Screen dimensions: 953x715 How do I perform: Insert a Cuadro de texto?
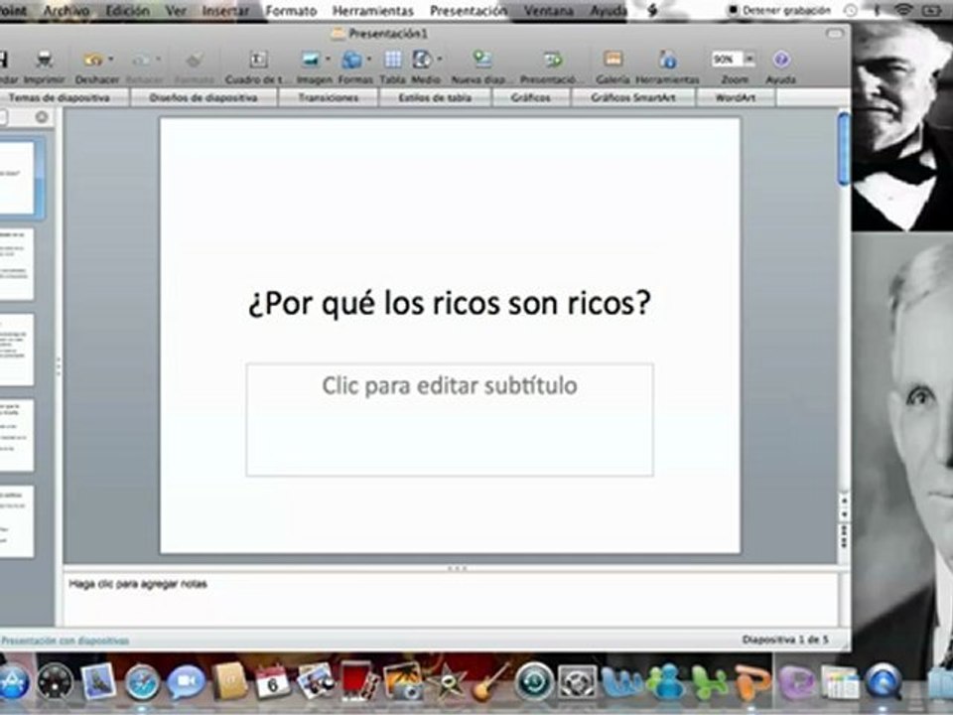click(x=258, y=60)
